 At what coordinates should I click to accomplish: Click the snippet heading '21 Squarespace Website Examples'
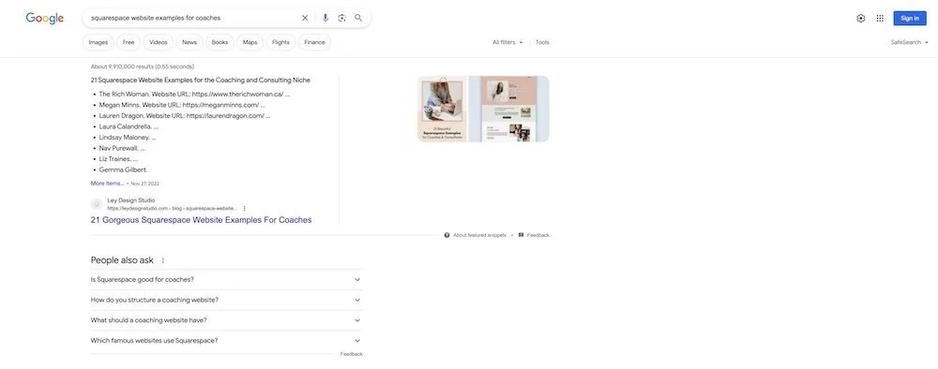coord(201,80)
